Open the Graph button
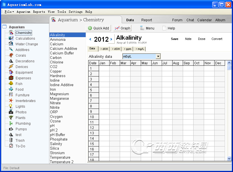This screenshot has height=172, width=233. coord(123,28)
